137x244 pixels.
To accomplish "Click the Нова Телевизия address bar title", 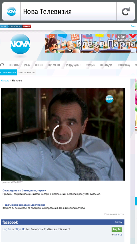I will click(47, 12).
